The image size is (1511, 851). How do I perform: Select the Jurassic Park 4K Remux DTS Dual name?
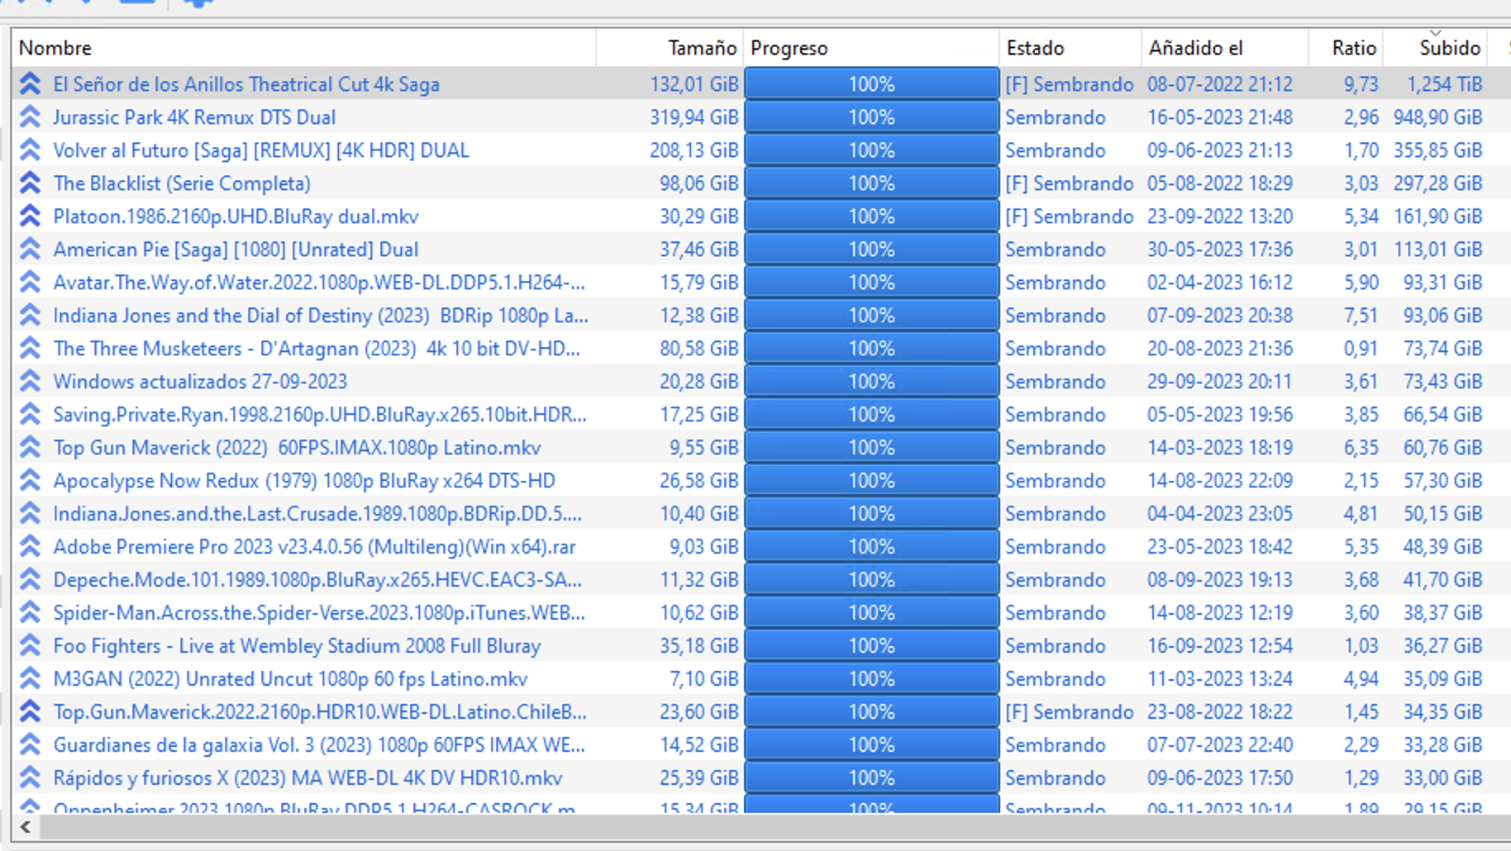tap(194, 117)
